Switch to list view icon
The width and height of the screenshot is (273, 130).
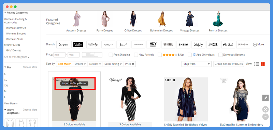point(257,64)
